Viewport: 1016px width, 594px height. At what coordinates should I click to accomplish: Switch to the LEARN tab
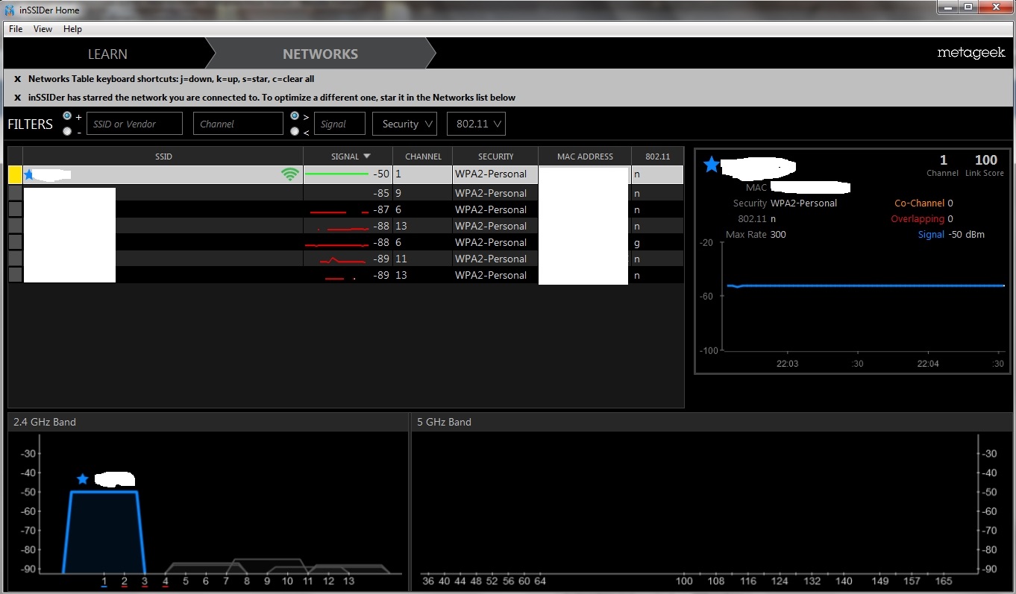point(107,54)
